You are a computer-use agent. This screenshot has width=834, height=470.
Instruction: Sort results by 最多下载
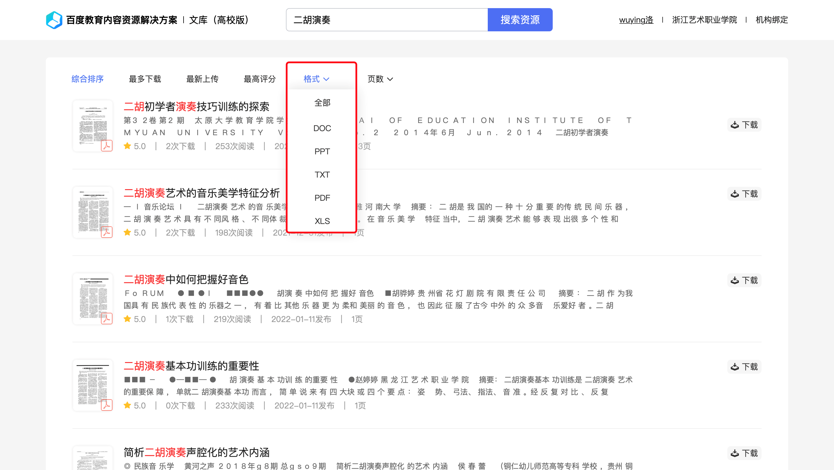point(145,79)
